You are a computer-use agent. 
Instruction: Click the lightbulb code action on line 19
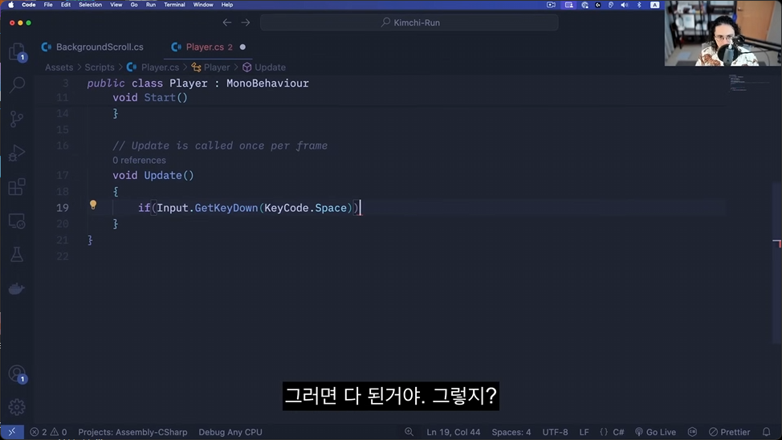[x=93, y=205]
